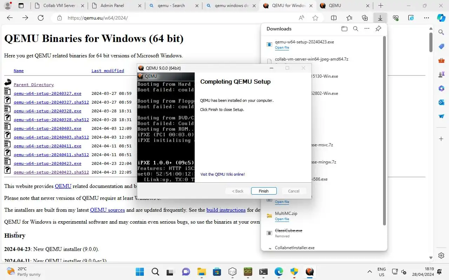Reload the page with refresh icon
This screenshot has width=449, height=280.
41,18
